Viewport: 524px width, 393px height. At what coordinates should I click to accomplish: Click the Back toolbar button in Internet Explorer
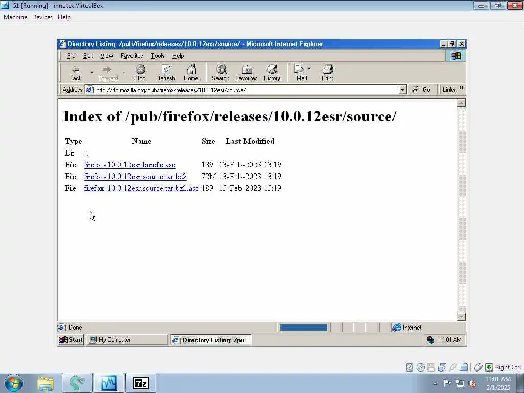pyautogui.click(x=76, y=73)
